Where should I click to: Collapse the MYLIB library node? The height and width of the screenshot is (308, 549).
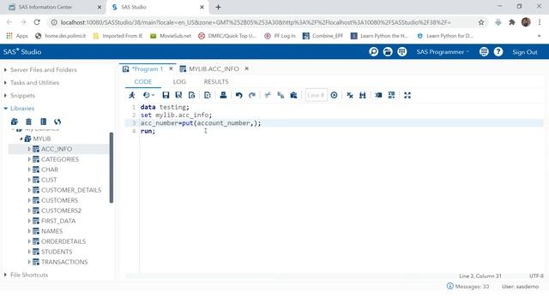(21, 139)
